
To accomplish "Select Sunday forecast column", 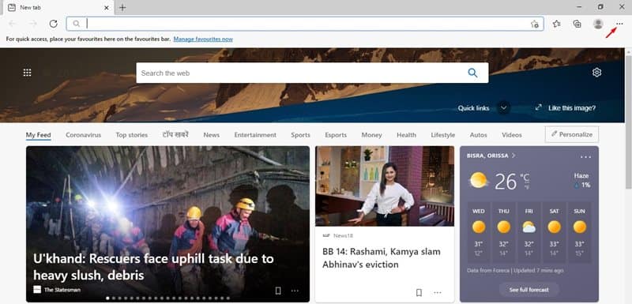I will point(579,232).
